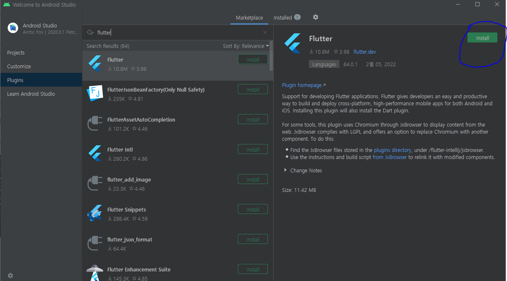Select FlutterAssetAutoCompletion plugin name

pyautogui.click(x=141, y=120)
